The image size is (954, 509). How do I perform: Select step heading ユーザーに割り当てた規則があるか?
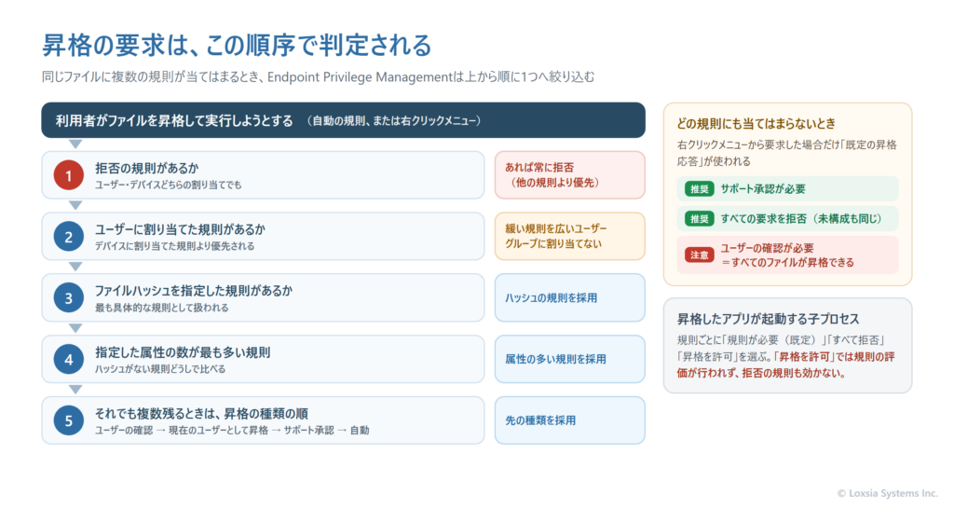click(x=180, y=229)
